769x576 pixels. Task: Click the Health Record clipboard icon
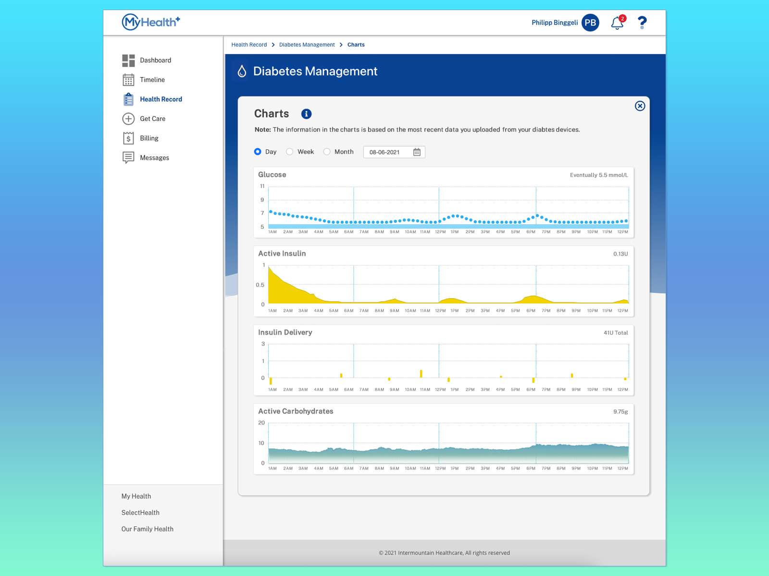pos(128,99)
